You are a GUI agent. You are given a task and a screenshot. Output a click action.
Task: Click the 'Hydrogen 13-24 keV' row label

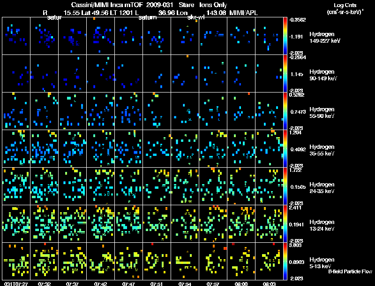[x=322, y=225]
